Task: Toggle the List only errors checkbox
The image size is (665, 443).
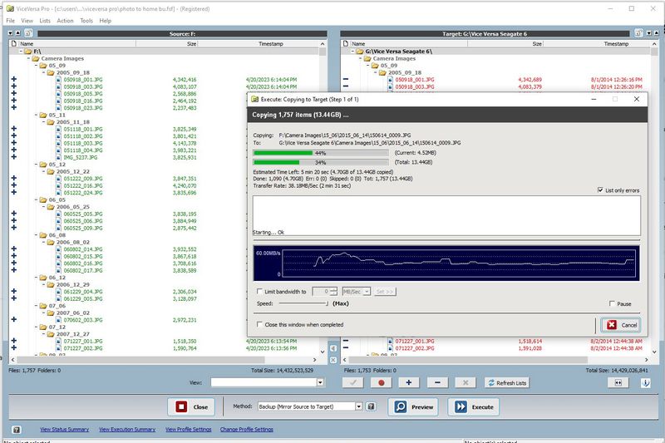Action: (x=600, y=190)
